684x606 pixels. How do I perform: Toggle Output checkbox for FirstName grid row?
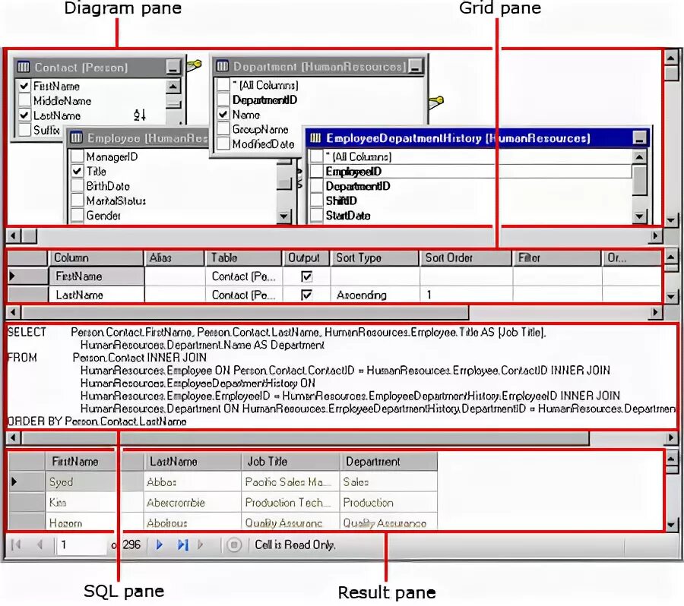pos(307,276)
